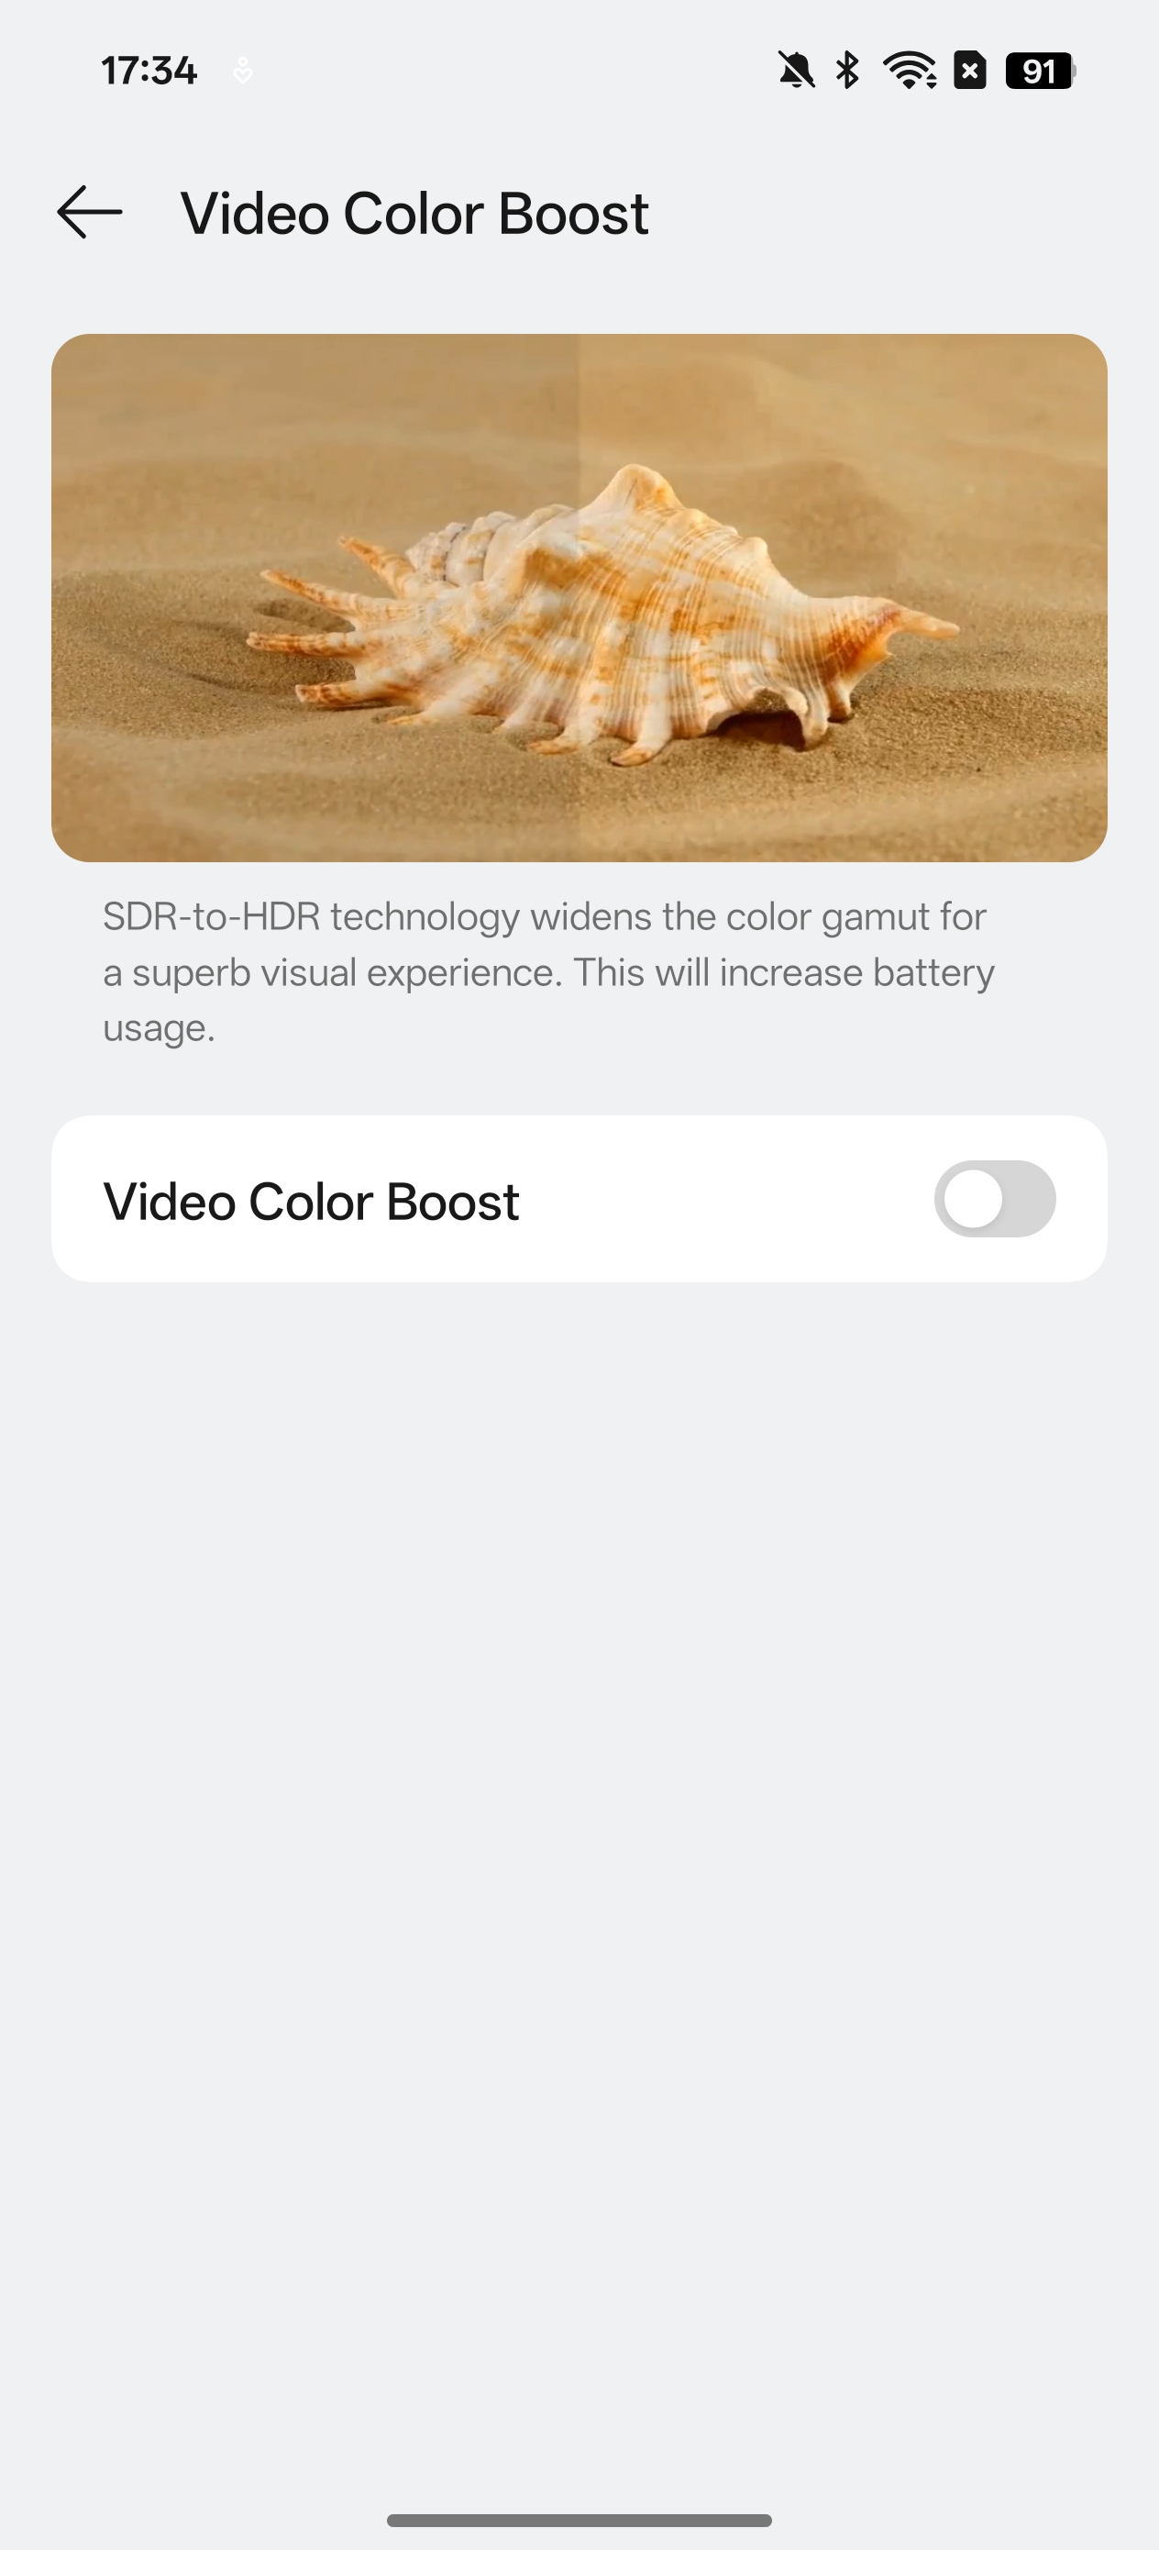The image size is (1159, 2550).
Task: Tap the word Boost in the header
Action: [x=573, y=213]
